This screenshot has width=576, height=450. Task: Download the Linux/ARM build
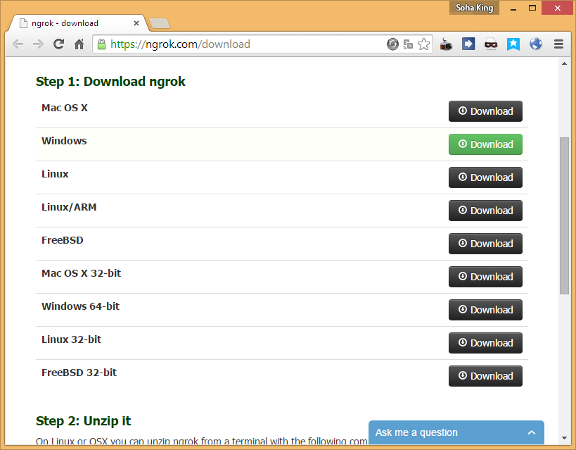485,211
